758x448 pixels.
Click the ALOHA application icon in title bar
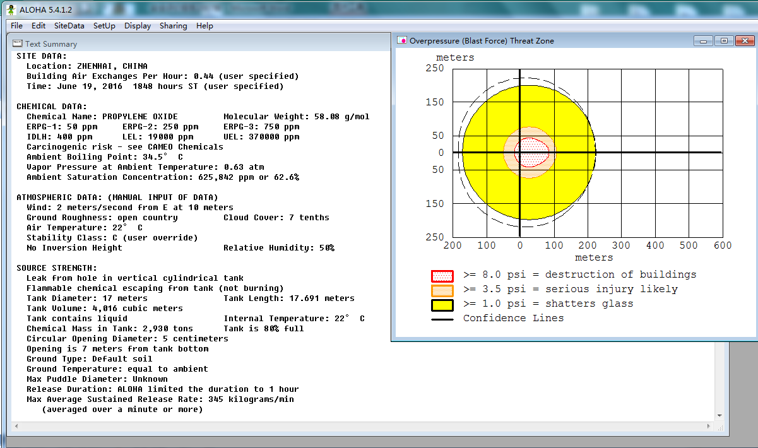tap(11, 9)
